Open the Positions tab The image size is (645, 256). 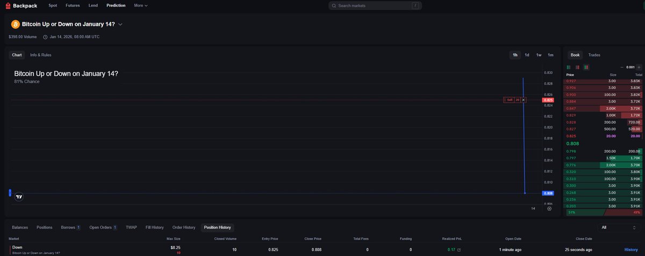pyautogui.click(x=45, y=227)
